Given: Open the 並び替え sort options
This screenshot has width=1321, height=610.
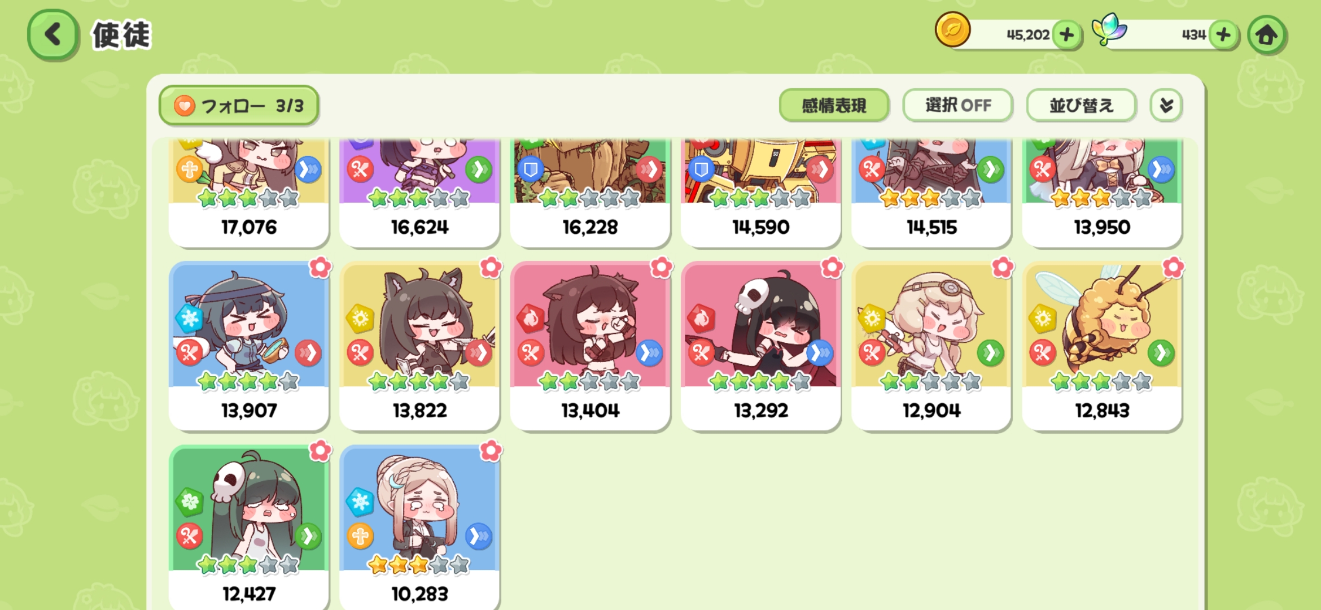Looking at the screenshot, I should click(1081, 105).
